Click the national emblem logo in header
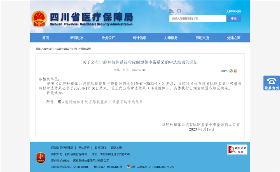Viewport: 280px width, 172px height. [x=39, y=19]
